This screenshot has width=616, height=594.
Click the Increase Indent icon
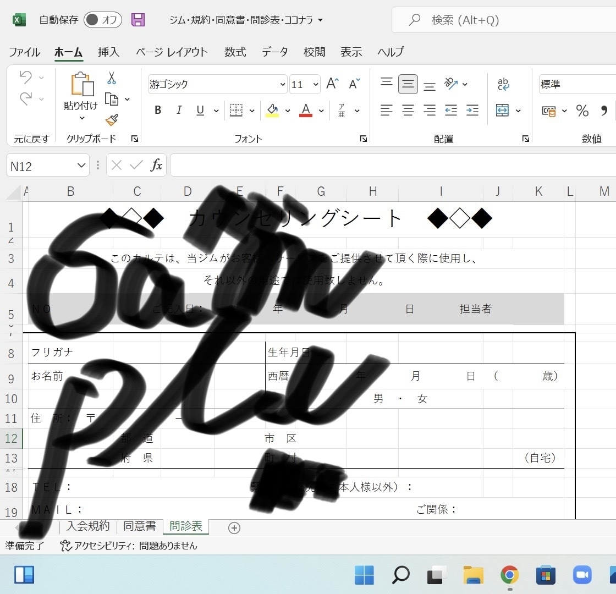pos(472,111)
